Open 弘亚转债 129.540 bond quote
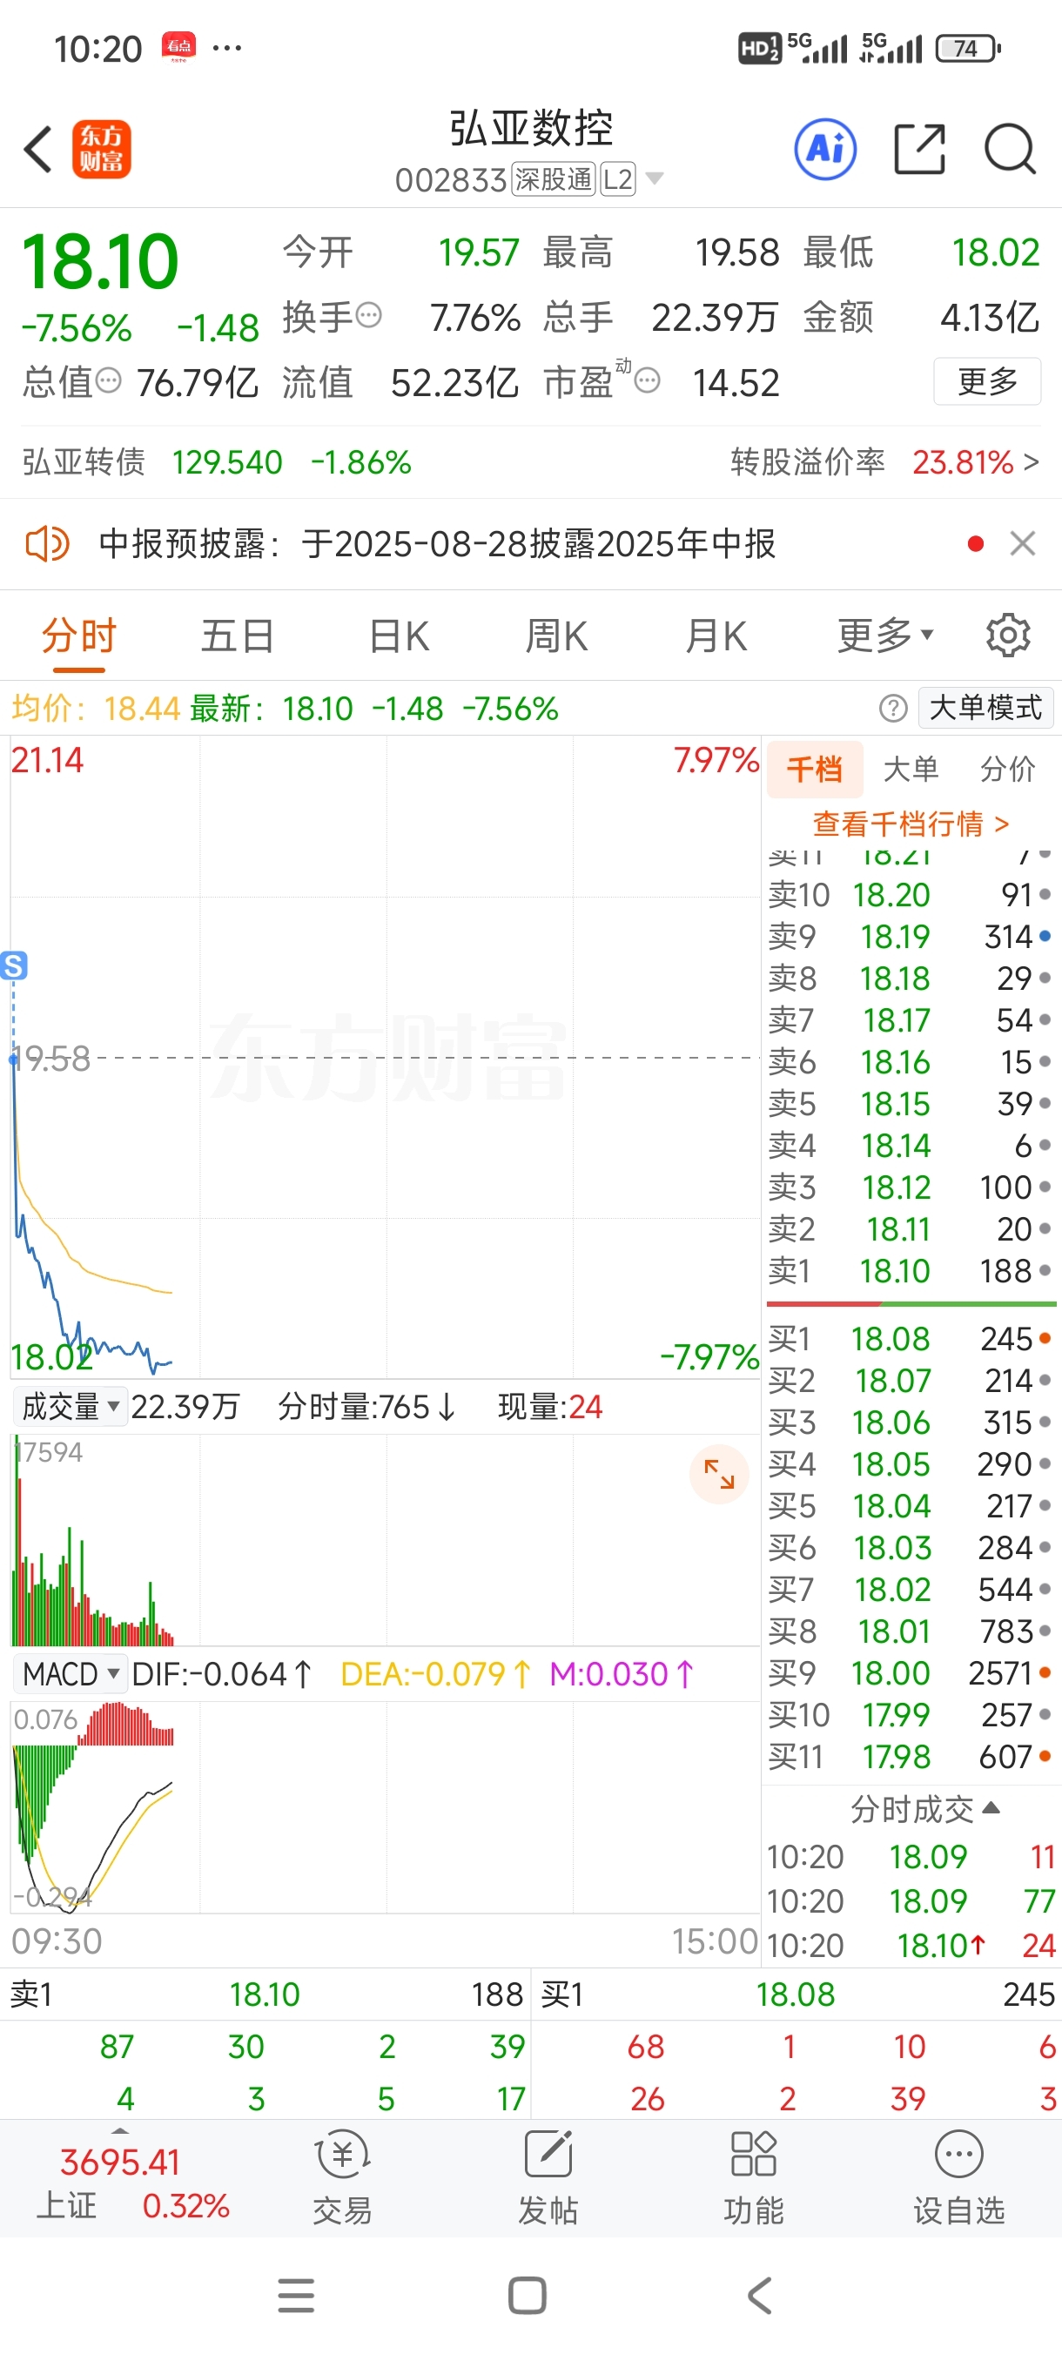Image resolution: width=1062 pixels, height=2361 pixels. point(217,462)
